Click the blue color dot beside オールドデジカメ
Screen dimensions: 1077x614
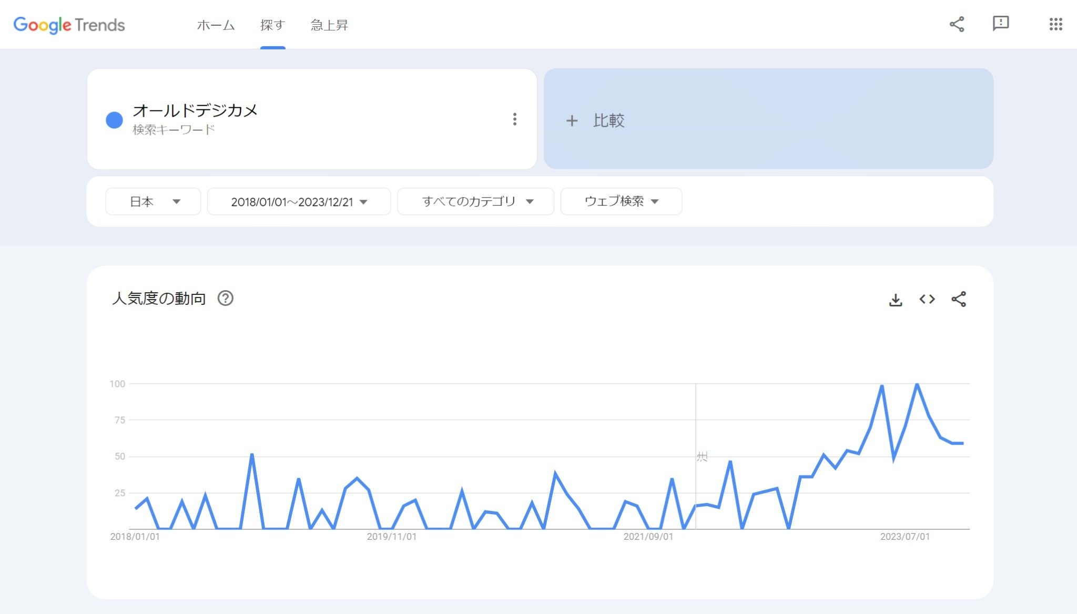(114, 120)
